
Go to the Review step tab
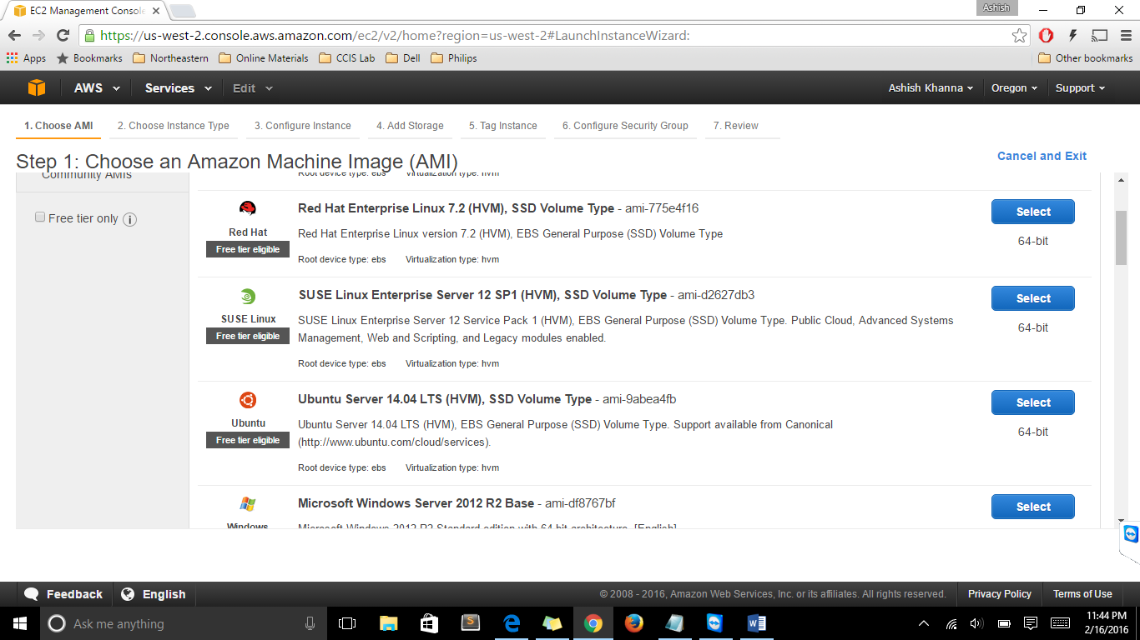[x=736, y=126]
